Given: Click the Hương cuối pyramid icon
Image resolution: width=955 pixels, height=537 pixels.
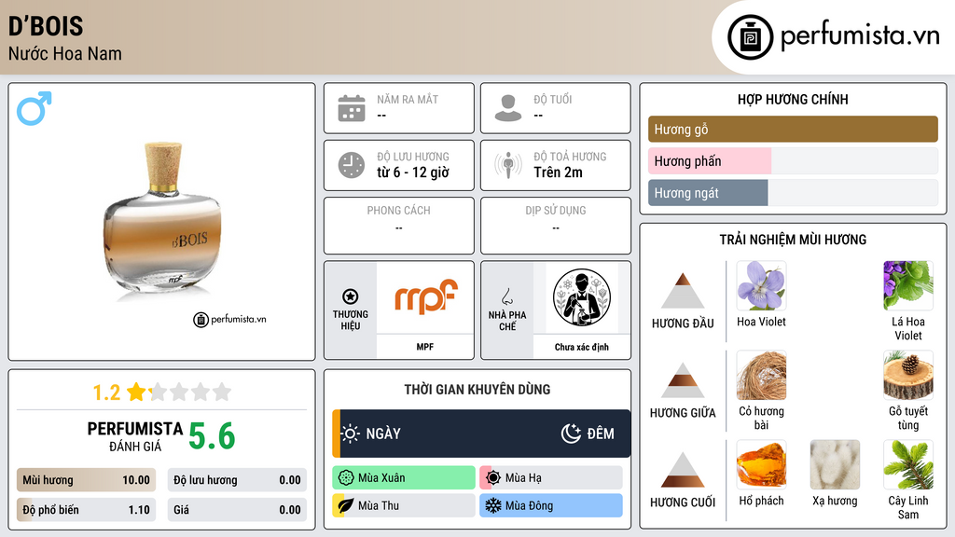Looking at the screenshot, I should click(683, 470).
